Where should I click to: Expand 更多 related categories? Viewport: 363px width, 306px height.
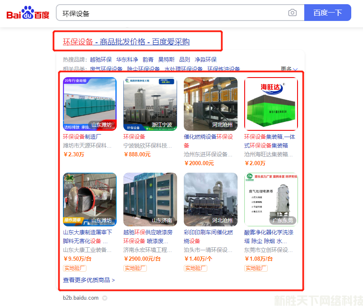(289, 69)
